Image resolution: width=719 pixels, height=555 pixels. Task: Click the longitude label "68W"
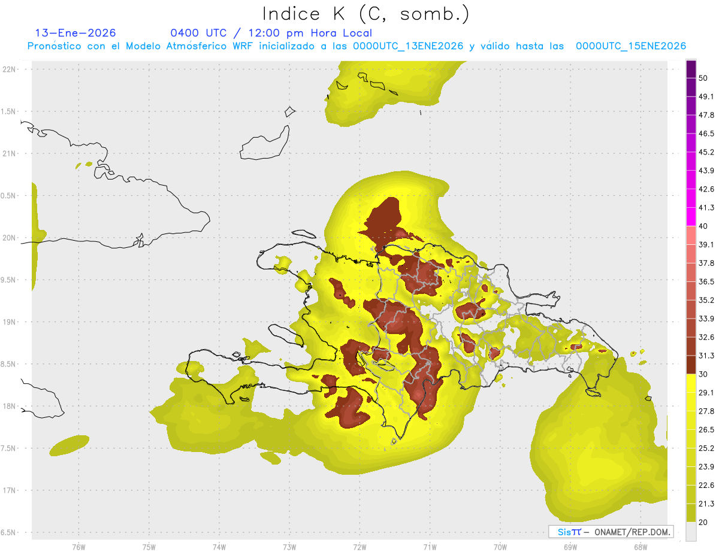(x=640, y=547)
